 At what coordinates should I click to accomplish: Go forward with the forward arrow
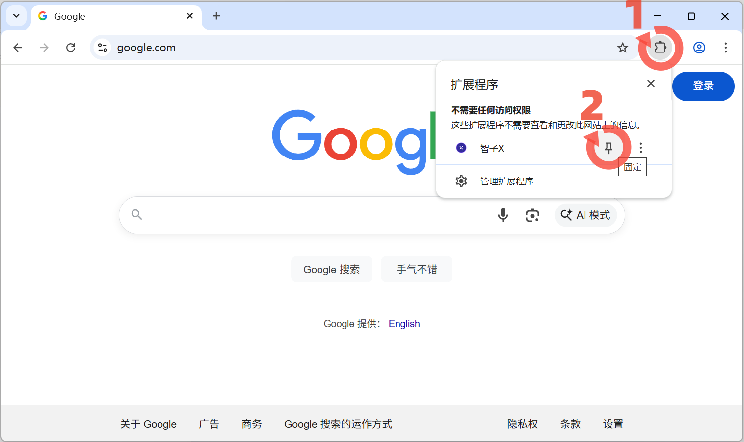44,48
